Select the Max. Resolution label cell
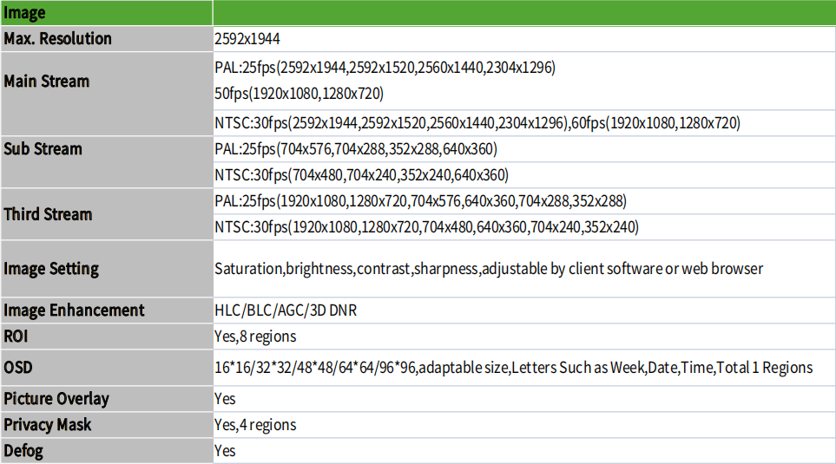 click(107, 39)
